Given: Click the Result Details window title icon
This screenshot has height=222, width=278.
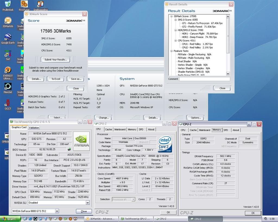Looking at the screenshot, I should (x=167, y=4).
